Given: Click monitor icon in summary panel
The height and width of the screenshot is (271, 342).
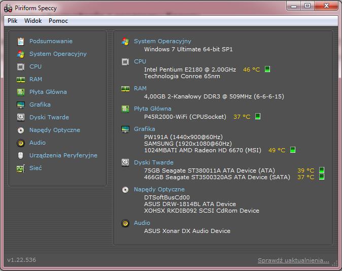Looking at the screenshot, I should (125, 129).
